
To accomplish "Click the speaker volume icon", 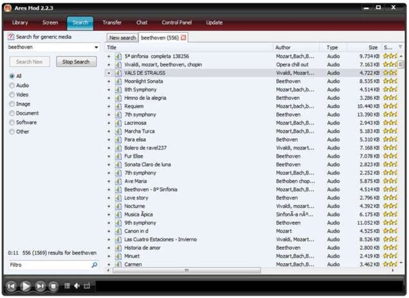I will point(77,286).
